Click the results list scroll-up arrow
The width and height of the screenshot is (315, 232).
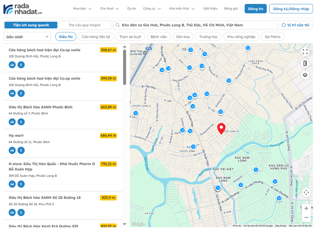[x=124, y=46]
